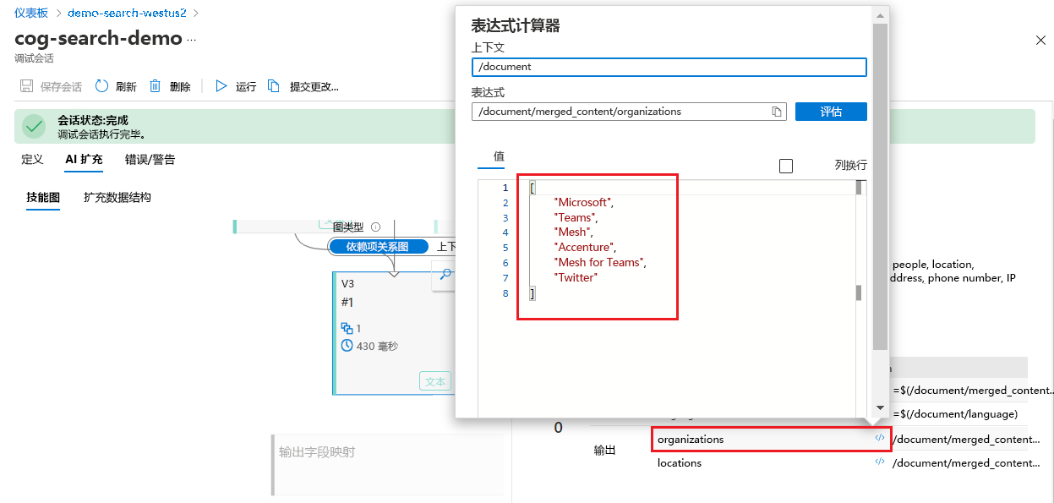Image resolution: width=1054 pixels, height=503 pixels.
Task: Click the Refresh circular arrow icon
Action: coord(101,86)
